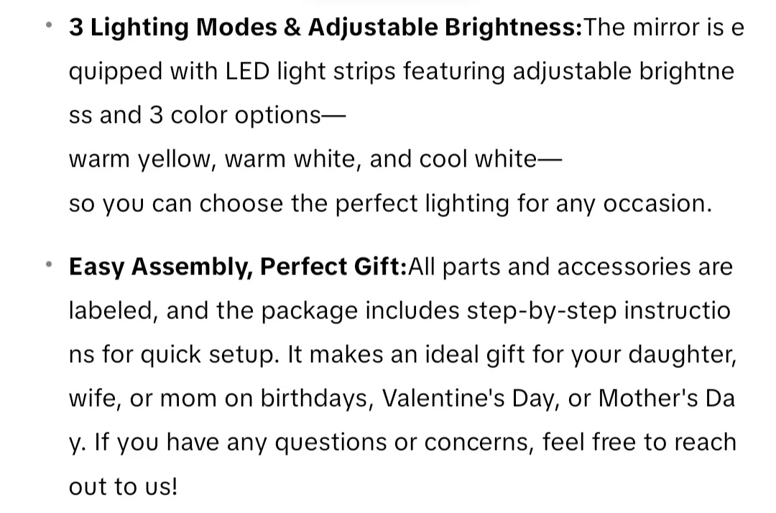
Task: Click the words 'questions or concerns'
Action: point(405,443)
